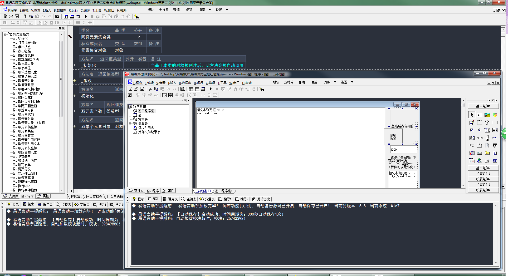The image size is (508, 276).
Task: Select 取元素代码 in the class tree
Action: [x=26, y=114]
